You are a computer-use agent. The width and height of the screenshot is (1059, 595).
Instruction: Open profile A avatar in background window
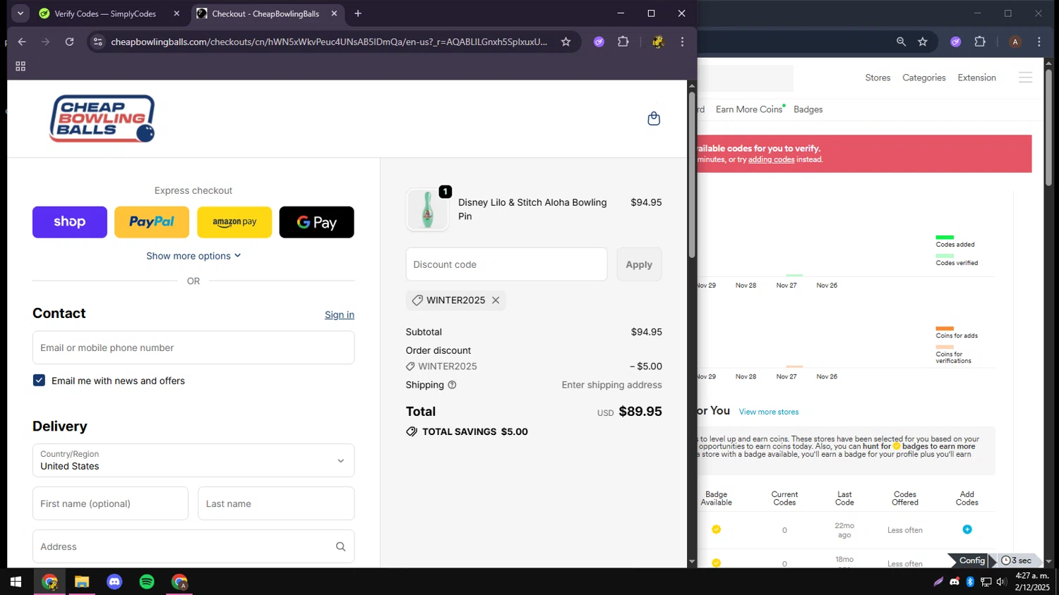(1015, 42)
